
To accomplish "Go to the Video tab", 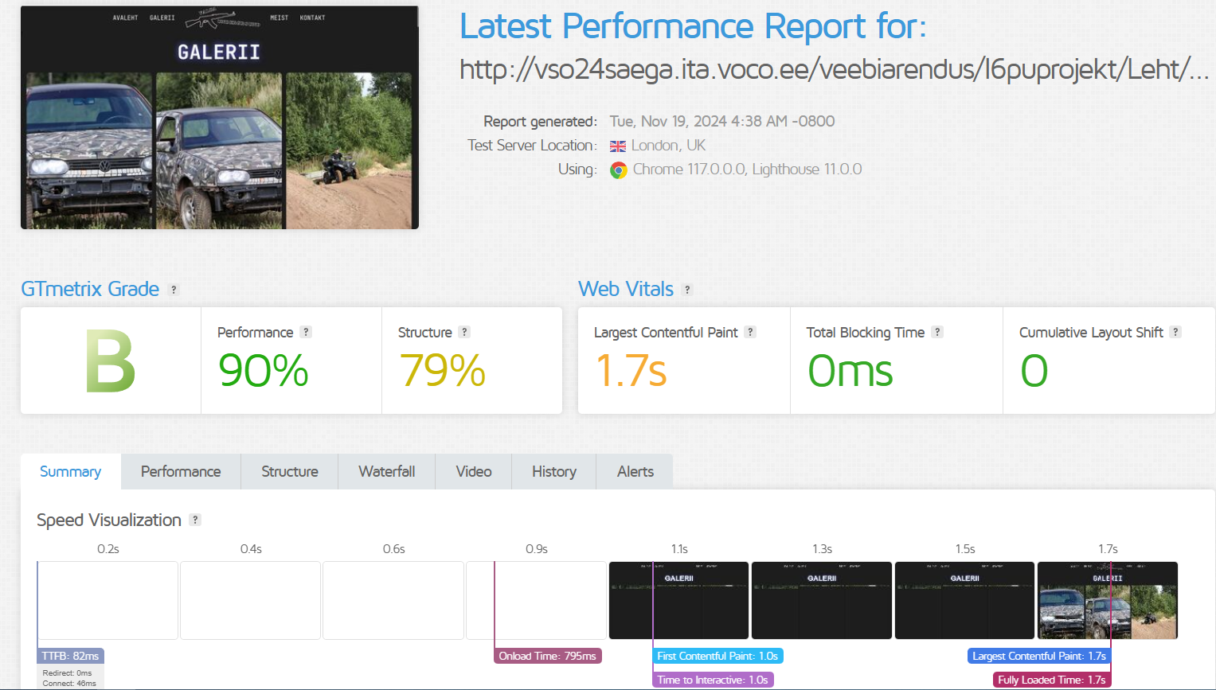I will click(474, 472).
